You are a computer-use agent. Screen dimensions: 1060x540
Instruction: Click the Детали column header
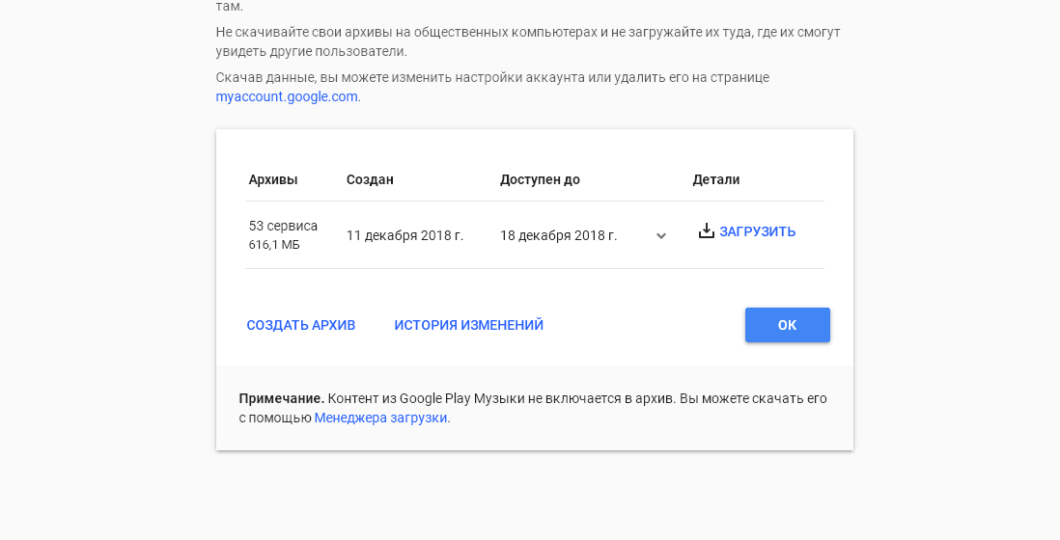716,179
